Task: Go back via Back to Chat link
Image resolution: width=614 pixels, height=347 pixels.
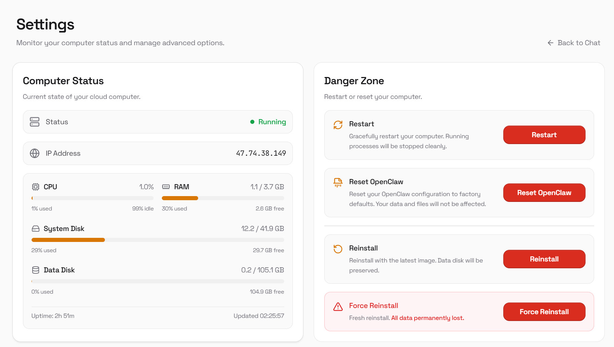Action: 574,43
